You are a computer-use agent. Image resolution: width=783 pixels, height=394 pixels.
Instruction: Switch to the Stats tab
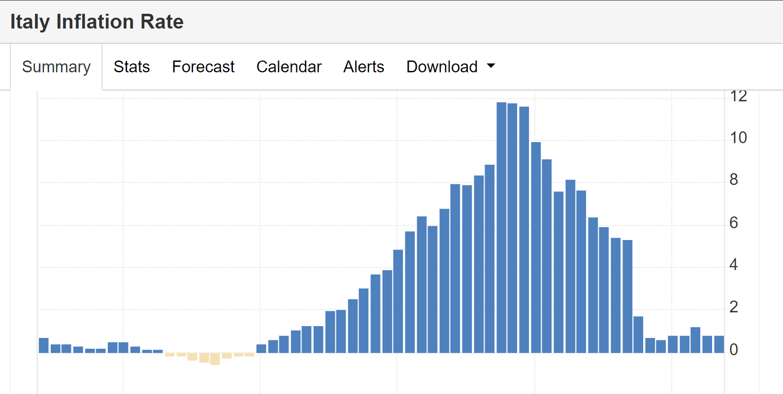pyautogui.click(x=131, y=67)
